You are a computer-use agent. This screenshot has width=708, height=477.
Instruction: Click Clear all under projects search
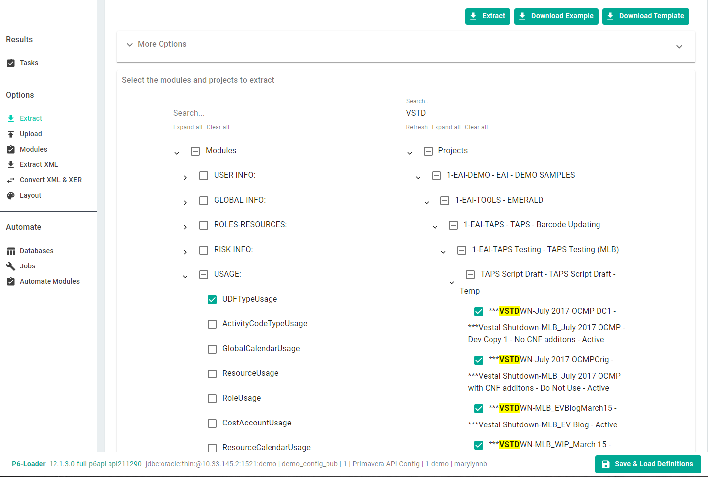476,127
